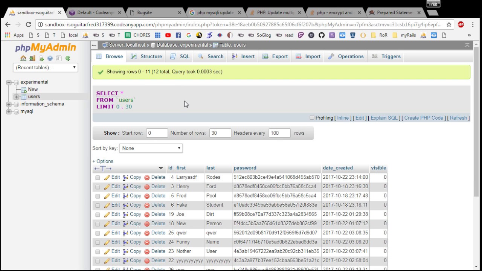Open the query window icon in sidebar
Image resolution: width=482 pixels, height=271 pixels.
(x=41, y=58)
